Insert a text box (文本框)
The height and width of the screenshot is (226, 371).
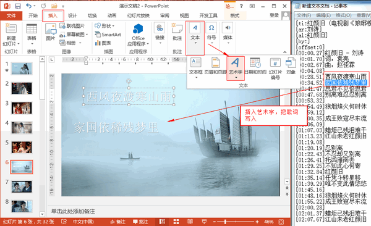(195, 67)
